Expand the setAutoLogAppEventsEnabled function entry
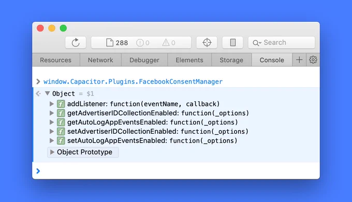The width and height of the screenshot is (352, 202). (52, 141)
